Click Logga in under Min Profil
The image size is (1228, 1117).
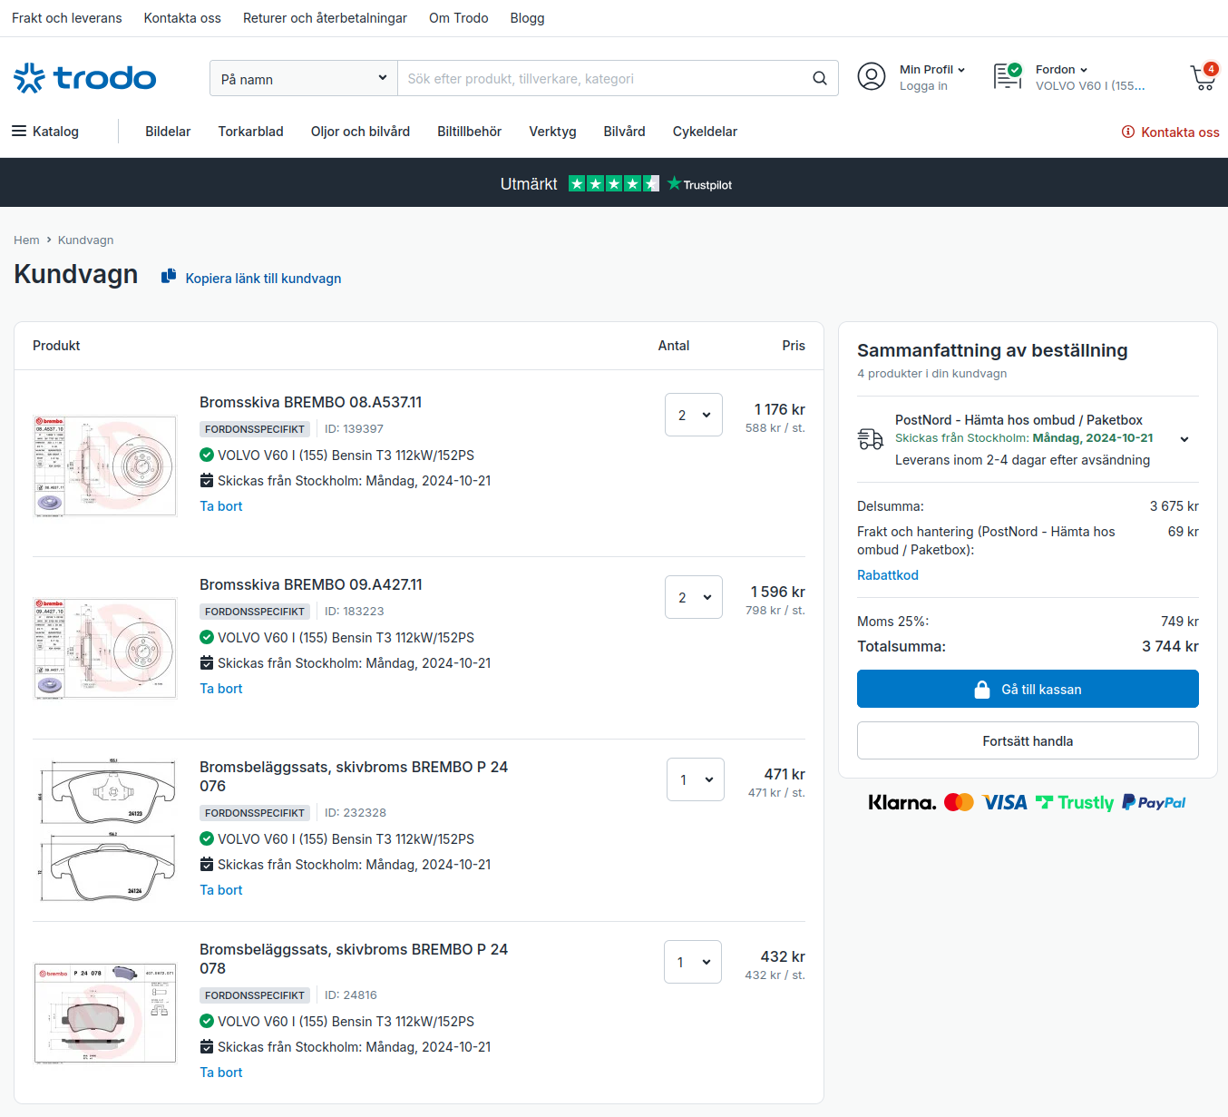coord(923,86)
